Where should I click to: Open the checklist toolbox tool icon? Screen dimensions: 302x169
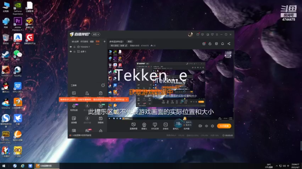[100, 93]
